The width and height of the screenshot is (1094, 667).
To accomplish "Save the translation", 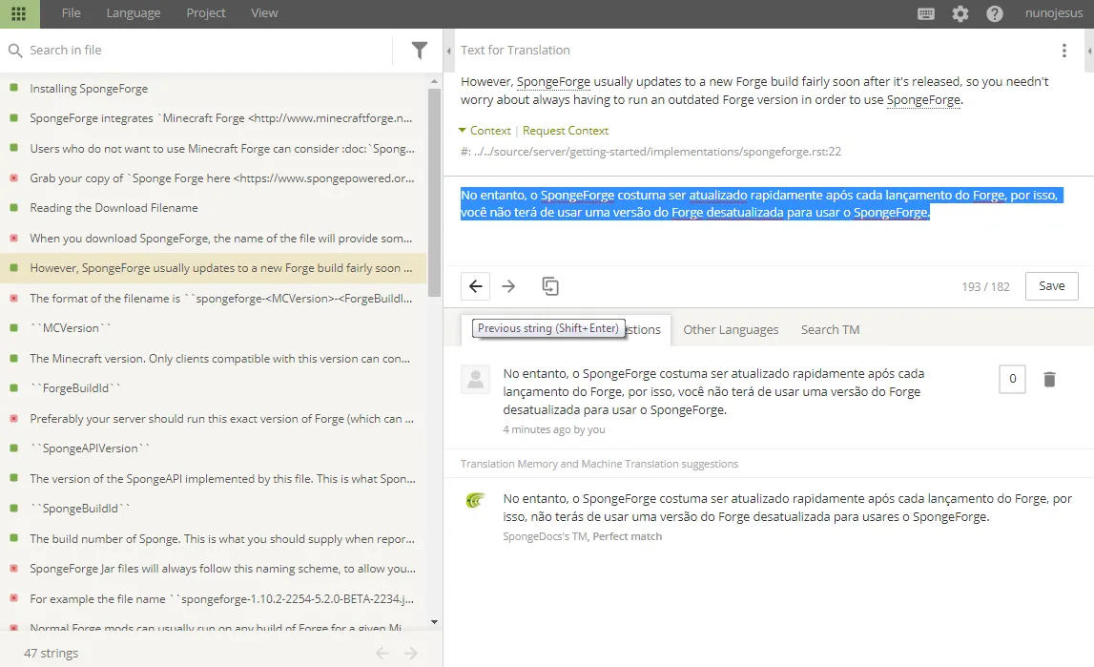I will (1051, 286).
